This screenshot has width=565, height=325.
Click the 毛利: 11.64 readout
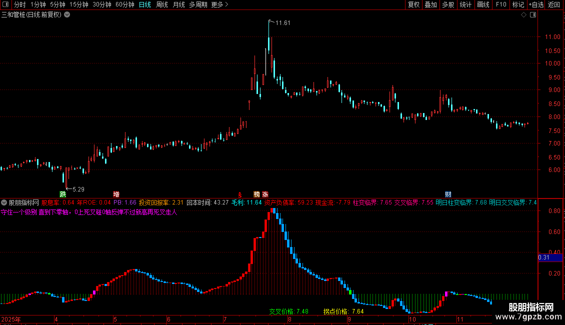click(x=246, y=202)
